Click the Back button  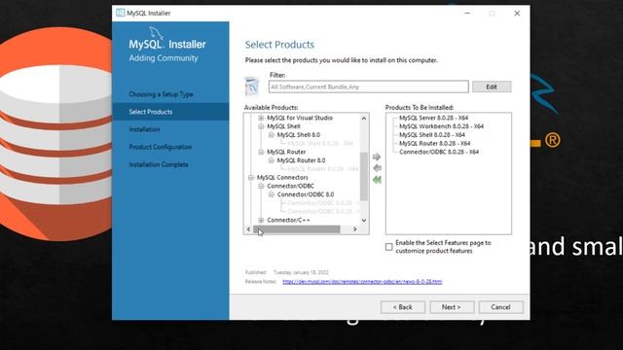tap(402, 307)
